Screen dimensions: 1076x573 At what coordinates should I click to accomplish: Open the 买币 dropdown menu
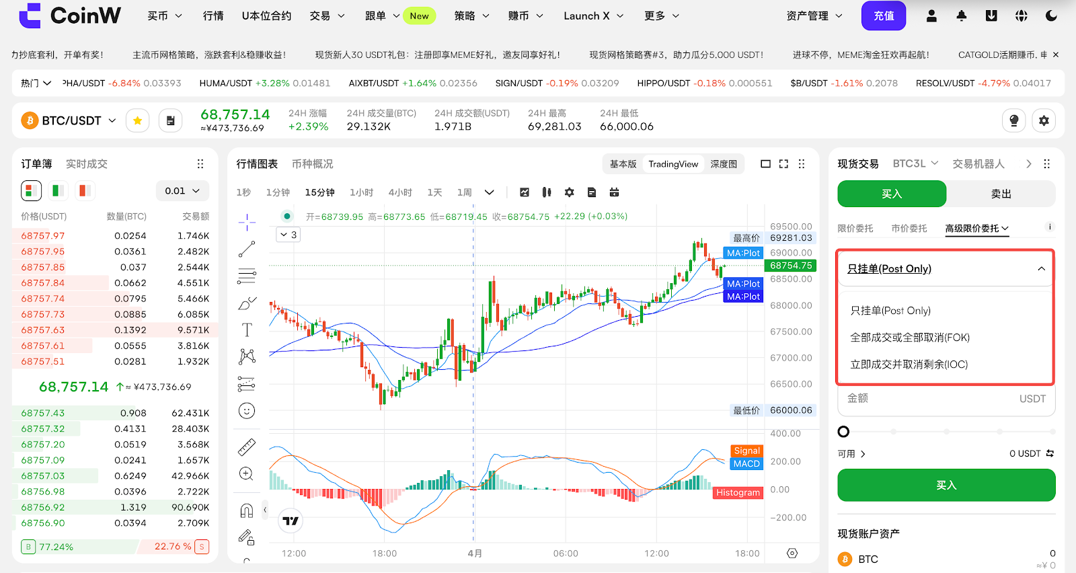[x=165, y=15]
